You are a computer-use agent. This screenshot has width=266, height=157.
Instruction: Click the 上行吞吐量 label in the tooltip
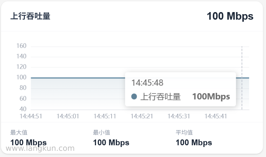pos(161,97)
